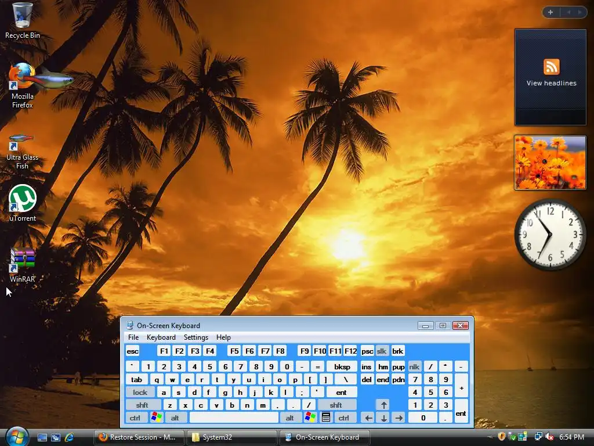Click the F12 function key
Image resolution: width=594 pixels, height=446 pixels.
(x=350, y=351)
